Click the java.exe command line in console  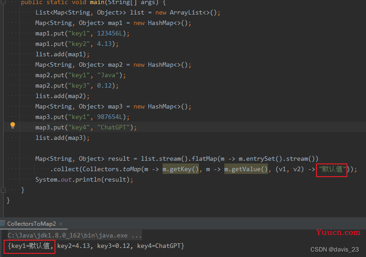point(74,235)
